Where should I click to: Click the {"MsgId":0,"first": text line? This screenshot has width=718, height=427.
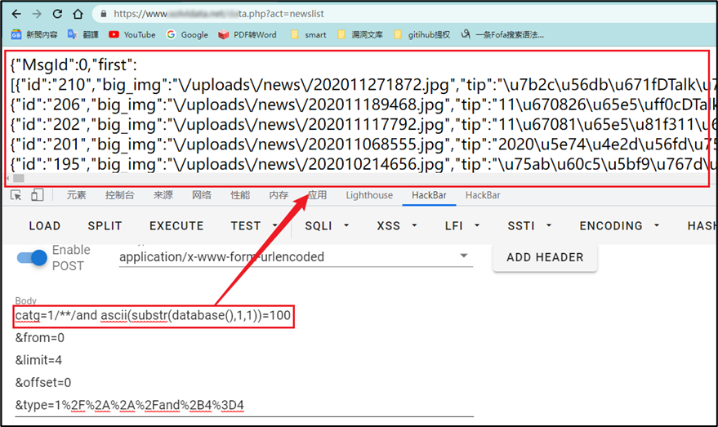pyautogui.click(x=74, y=65)
